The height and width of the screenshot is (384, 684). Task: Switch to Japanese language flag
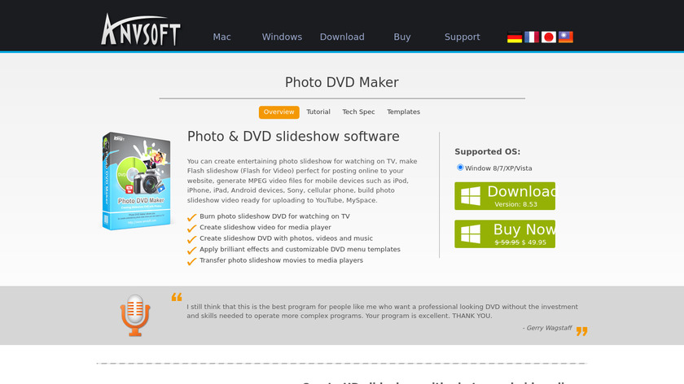point(548,37)
